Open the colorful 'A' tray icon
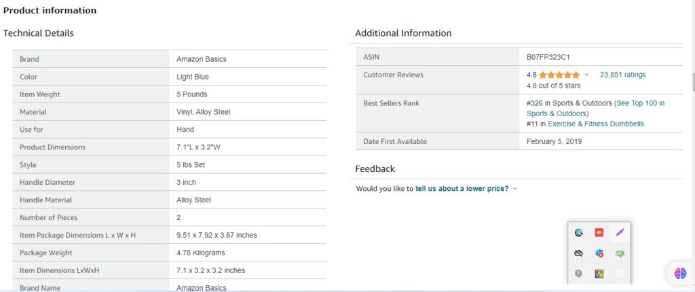Screen dimensions: 695x292 point(599,274)
